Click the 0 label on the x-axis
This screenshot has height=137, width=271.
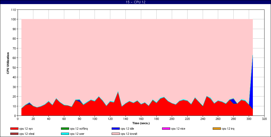[x=18, y=119]
